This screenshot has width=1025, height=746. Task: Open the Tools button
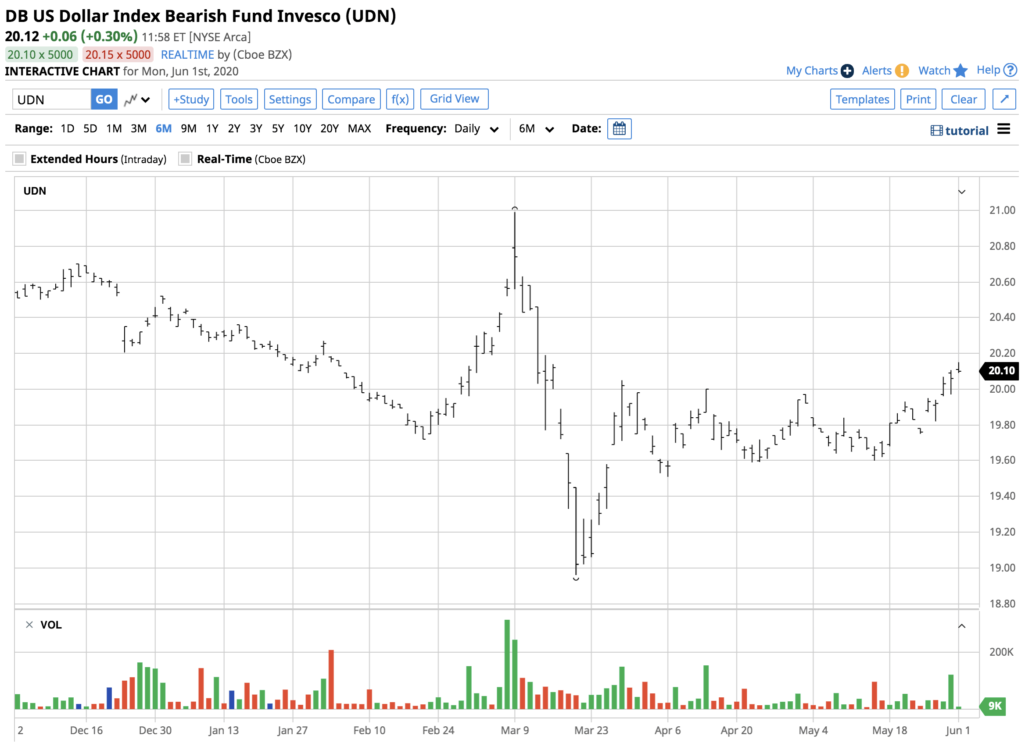pos(239,99)
